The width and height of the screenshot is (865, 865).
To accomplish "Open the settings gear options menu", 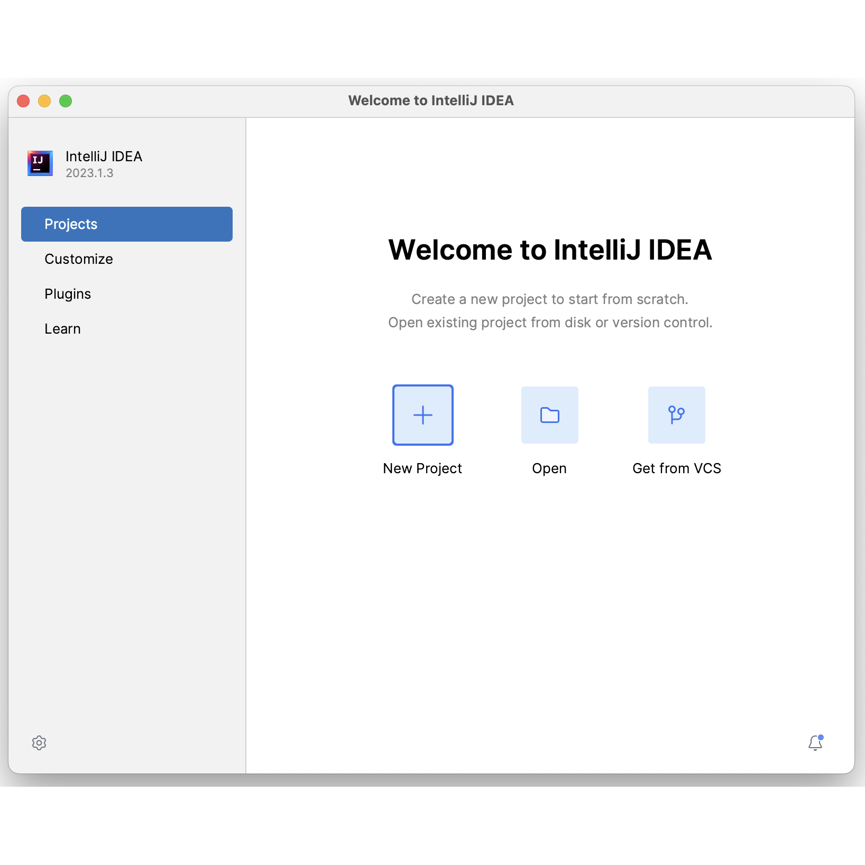I will (x=39, y=743).
